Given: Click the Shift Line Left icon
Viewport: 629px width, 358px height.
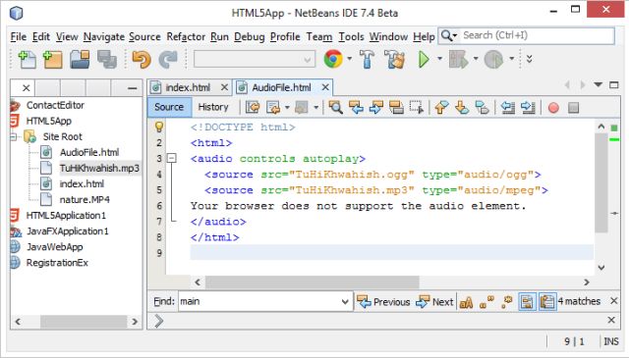Looking at the screenshot, I should [x=508, y=107].
